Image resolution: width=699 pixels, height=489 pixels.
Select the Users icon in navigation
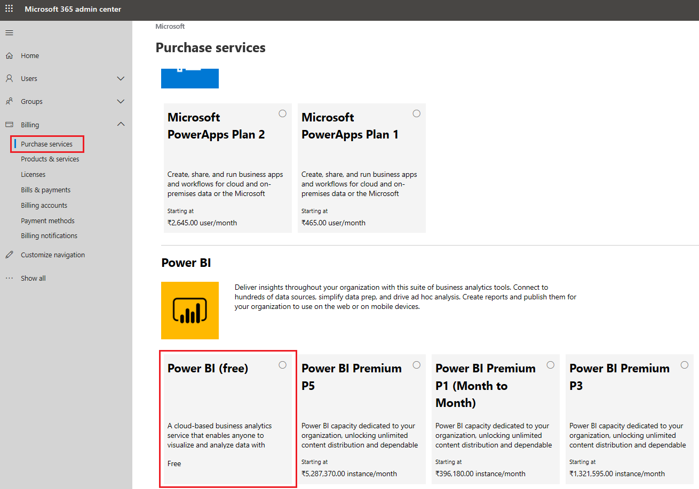click(9, 78)
